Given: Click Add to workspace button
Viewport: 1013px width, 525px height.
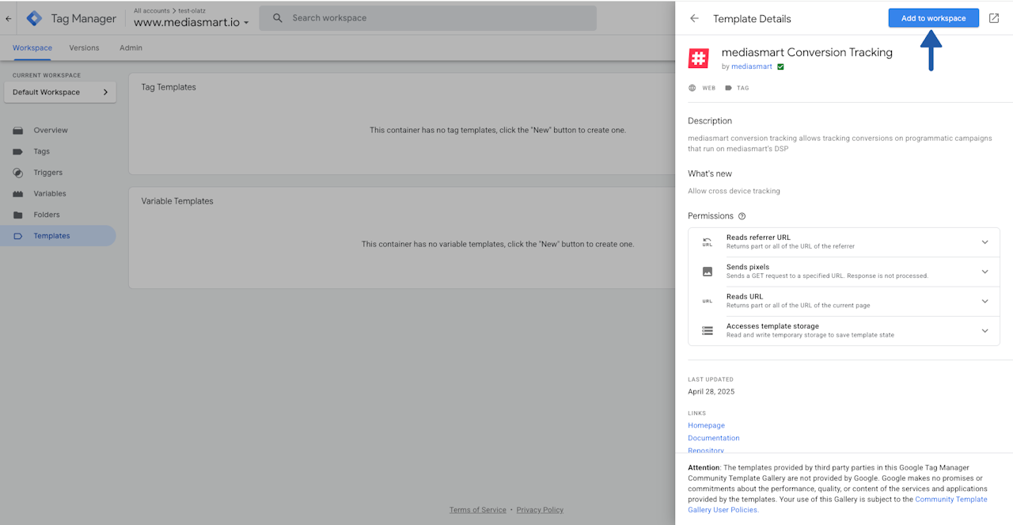Looking at the screenshot, I should click(933, 18).
